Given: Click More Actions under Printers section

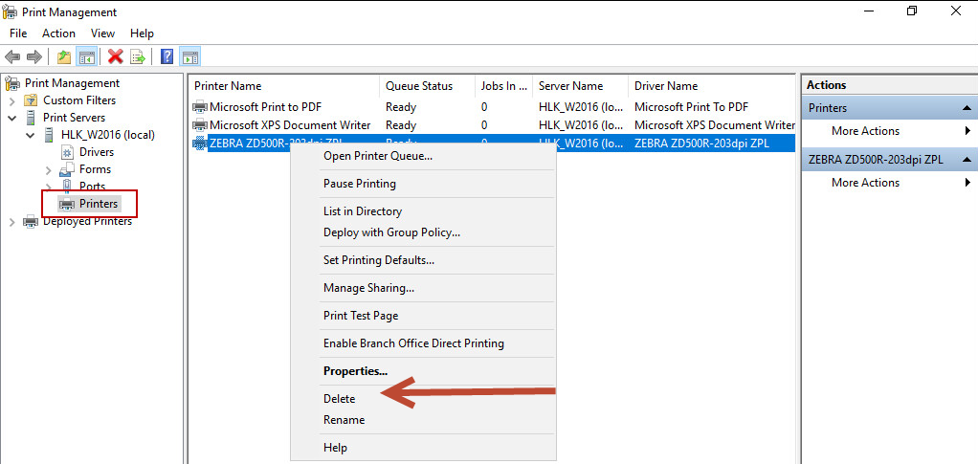Looking at the screenshot, I should tap(865, 131).
